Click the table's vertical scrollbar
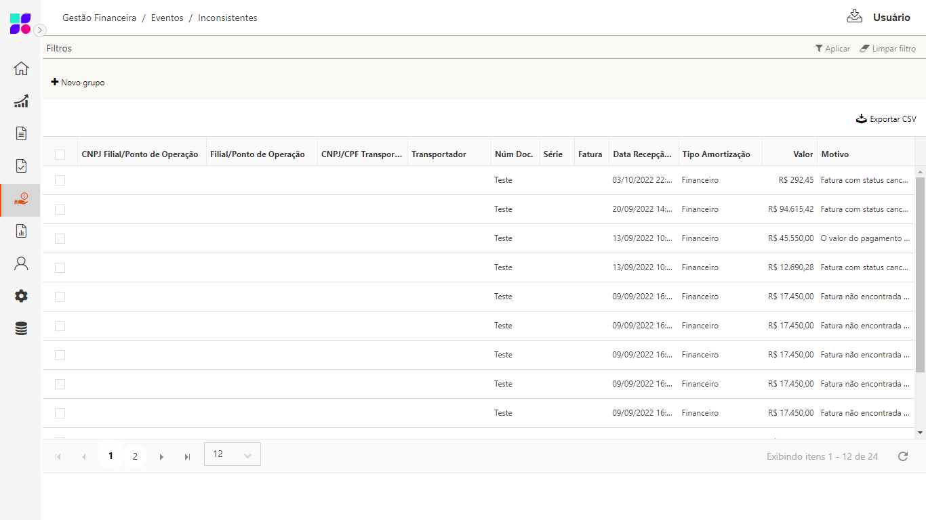 tap(920, 274)
